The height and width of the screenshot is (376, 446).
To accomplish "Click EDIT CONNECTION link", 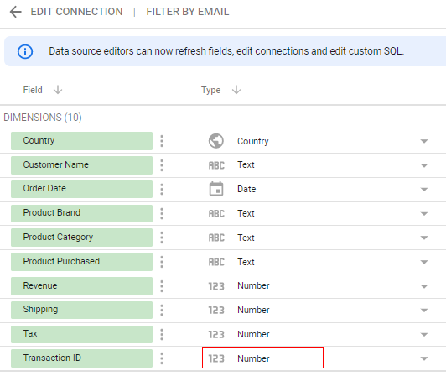I will [x=76, y=12].
